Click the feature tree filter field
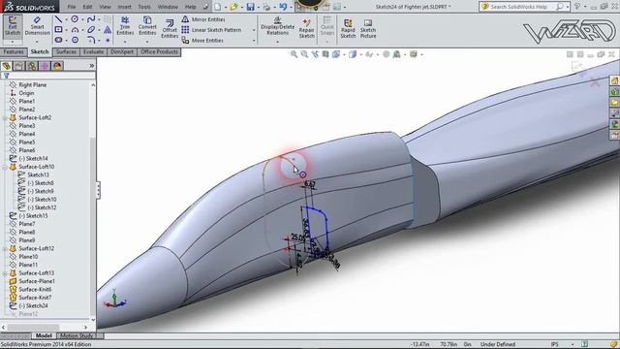 [x=48, y=76]
